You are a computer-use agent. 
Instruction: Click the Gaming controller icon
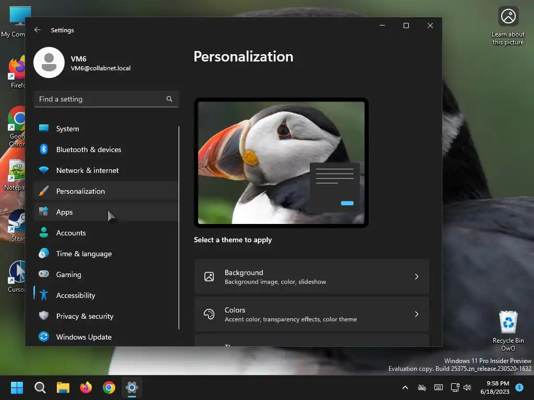pyautogui.click(x=44, y=274)
